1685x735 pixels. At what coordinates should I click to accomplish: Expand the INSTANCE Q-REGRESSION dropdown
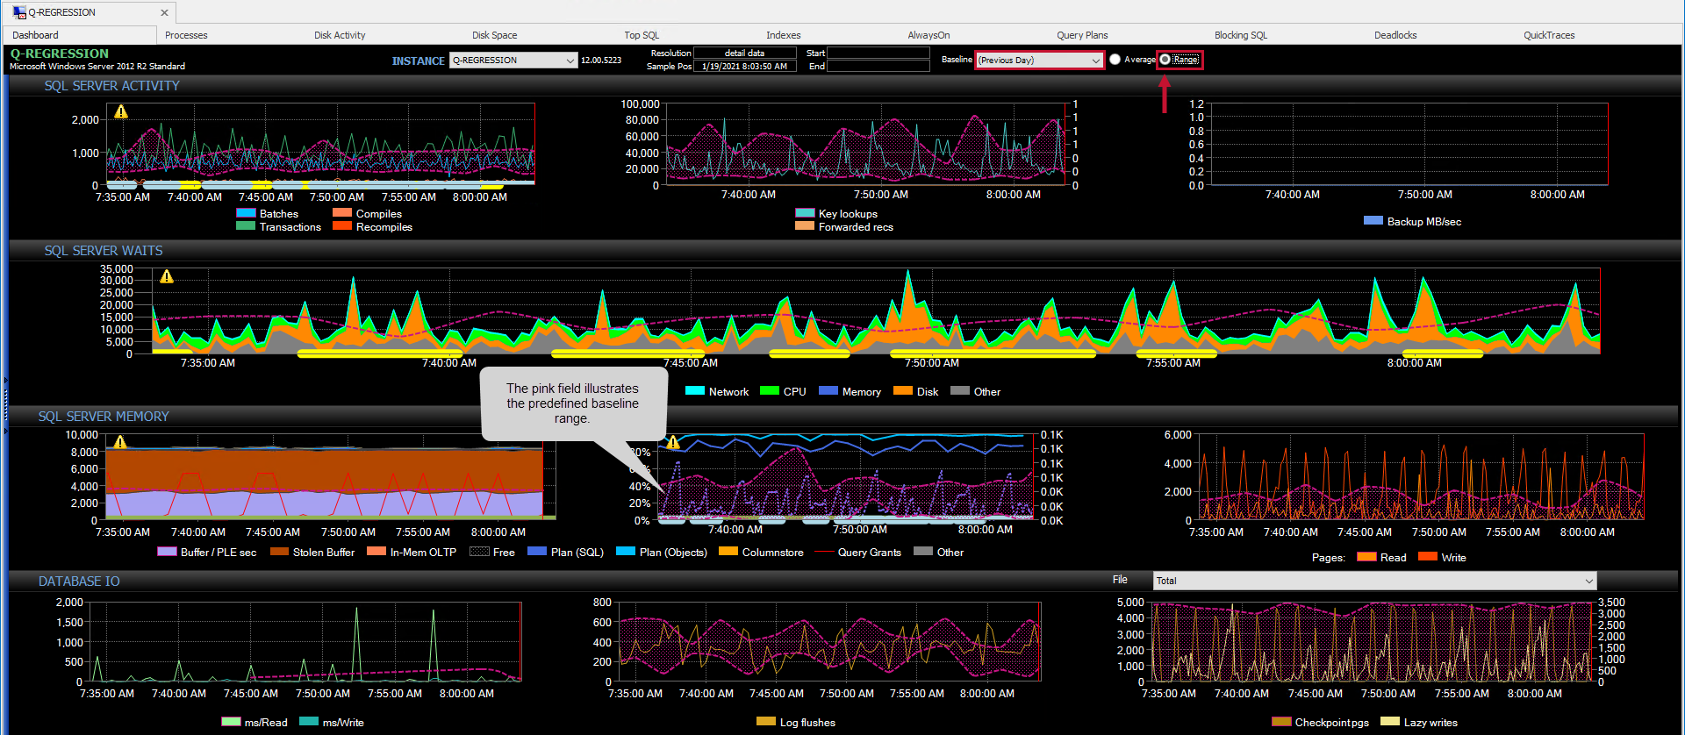click(570, 61)
